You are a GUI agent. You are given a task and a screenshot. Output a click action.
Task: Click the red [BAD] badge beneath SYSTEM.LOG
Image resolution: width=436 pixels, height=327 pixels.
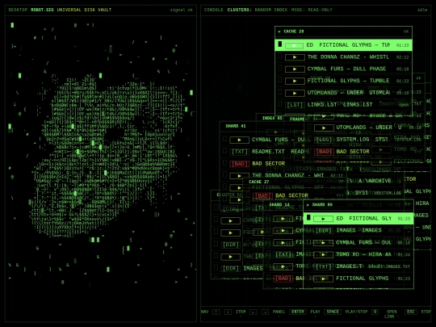coord(324,152)
